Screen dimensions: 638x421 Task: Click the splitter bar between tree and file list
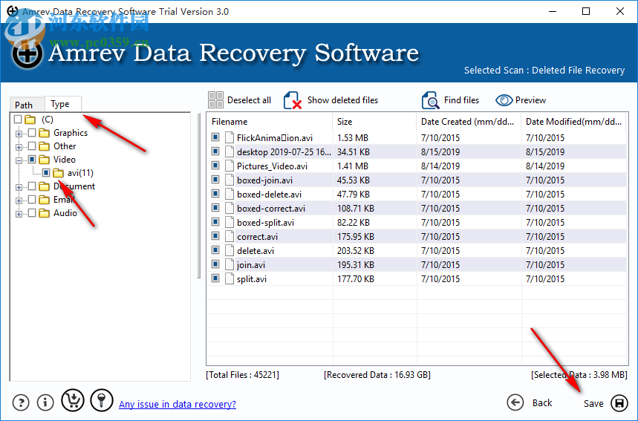click(x=198, y=196)
